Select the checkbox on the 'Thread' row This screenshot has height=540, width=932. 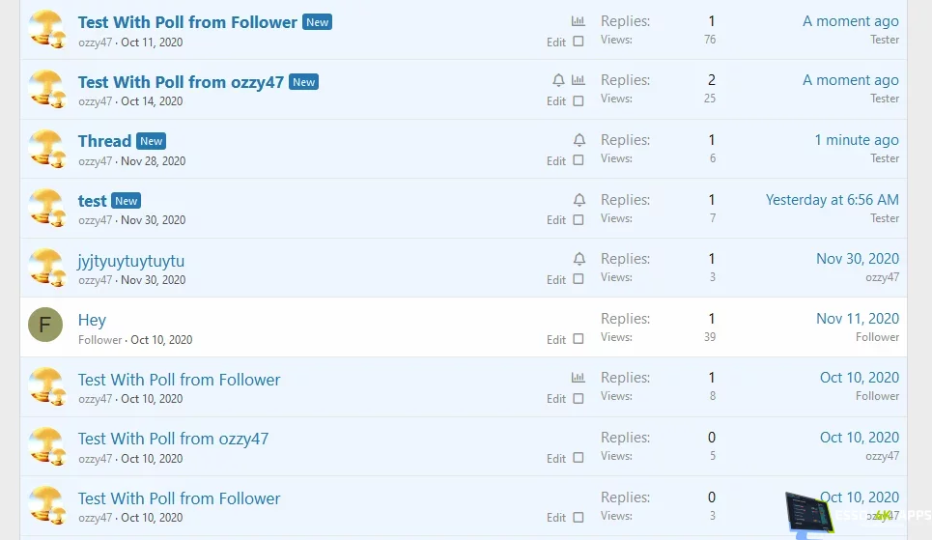(x=579, y=160)
